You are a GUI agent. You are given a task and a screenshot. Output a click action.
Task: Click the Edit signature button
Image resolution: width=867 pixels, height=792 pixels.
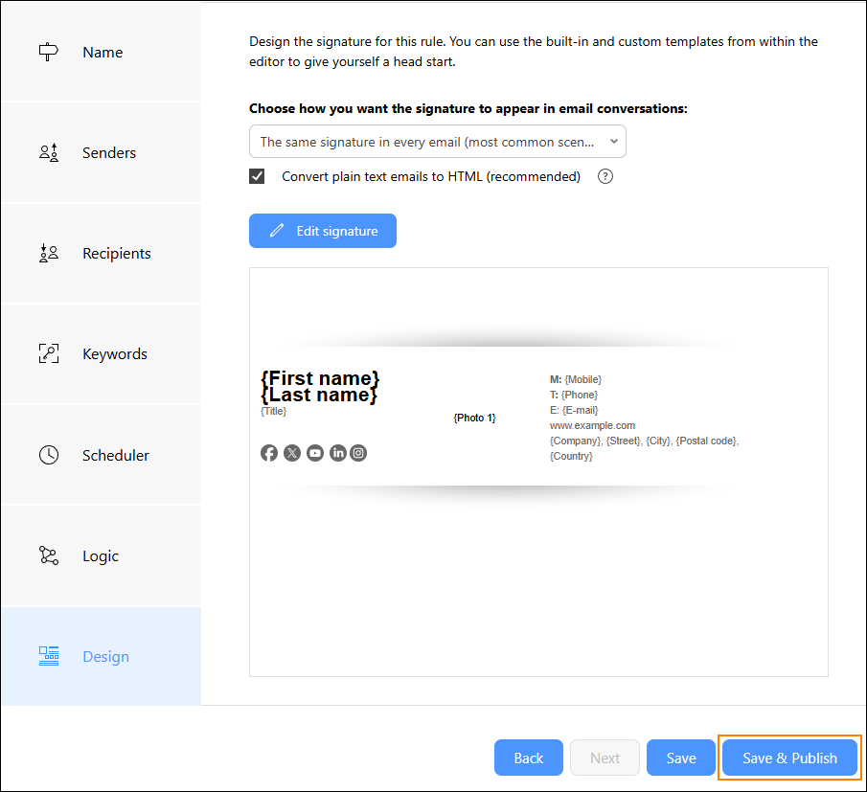322,231
